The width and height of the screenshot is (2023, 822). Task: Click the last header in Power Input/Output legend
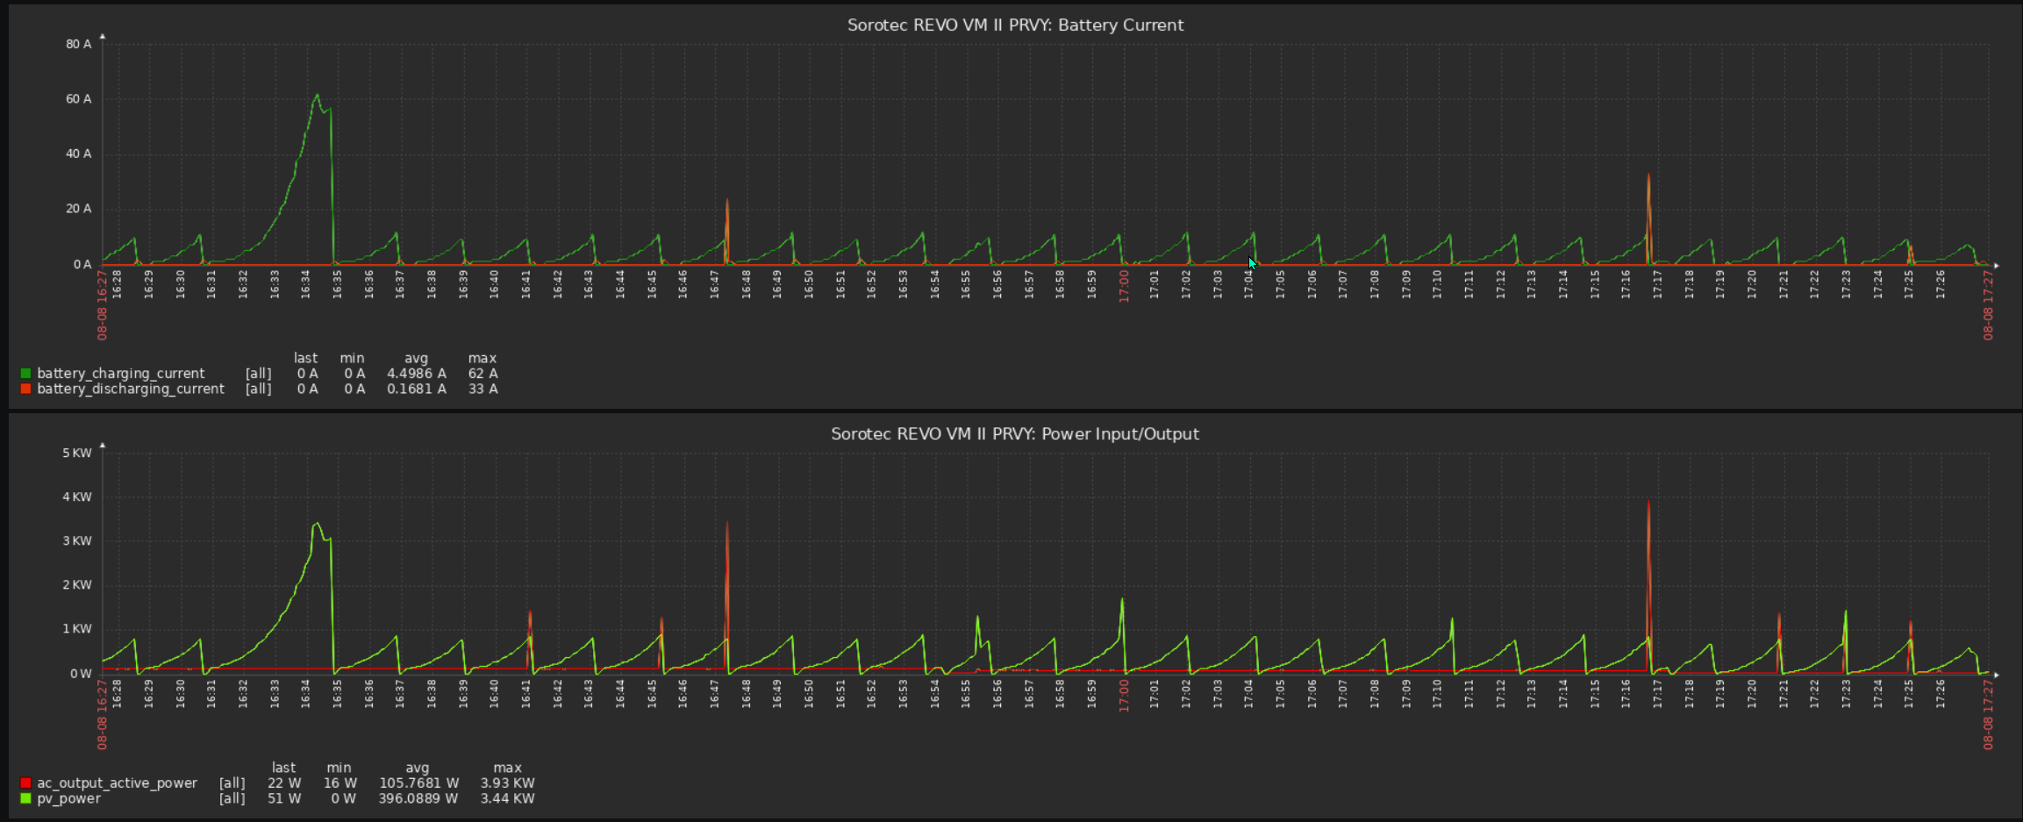click(x=283, y=768)
